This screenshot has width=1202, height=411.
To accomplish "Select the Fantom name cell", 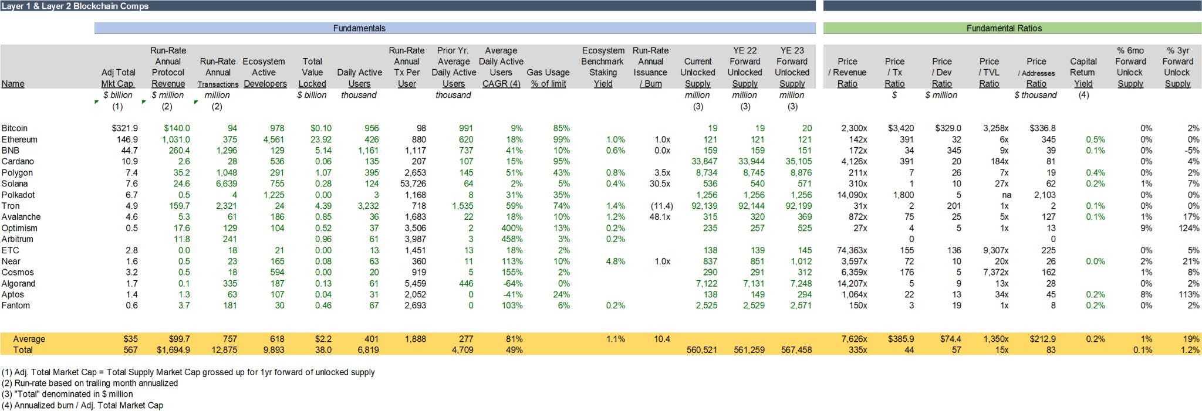I will tap(16, 305).
